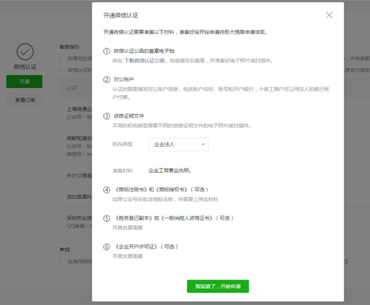Viewport: 370px width, 305px height.
Task: Click the 开通微信认证 dialog title
Action: click(x=120, y=16)
